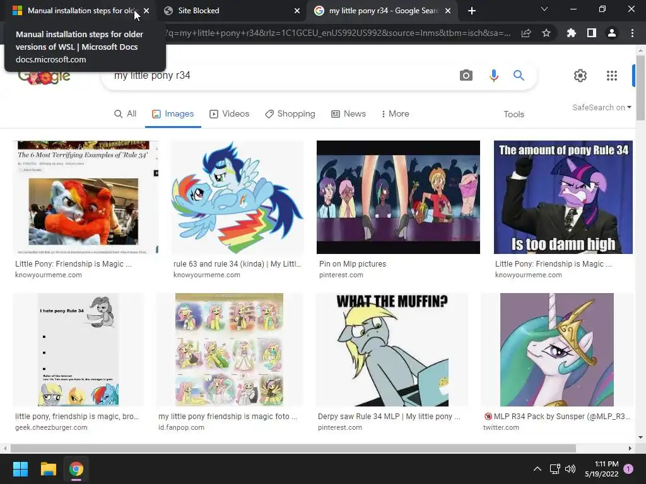The height and width of the screenshot is (484, 646).
Task: Open volume control tray icon
Action: pyautogui.click(x=570, y=469)
